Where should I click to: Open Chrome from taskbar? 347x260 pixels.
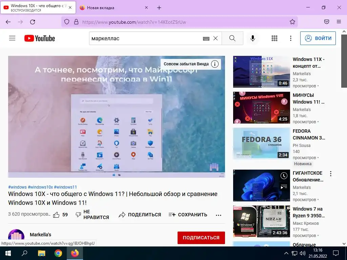[58, 253]
